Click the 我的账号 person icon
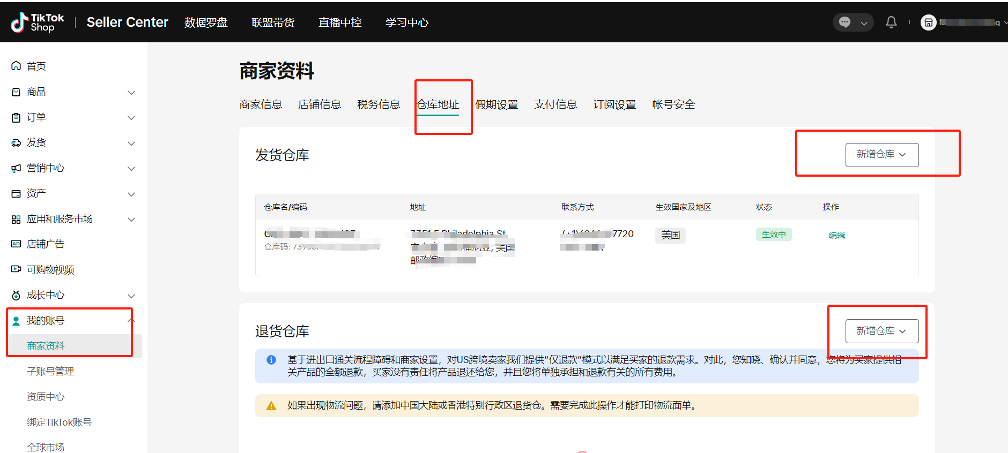1008x453 pixels. click(16, 321)
